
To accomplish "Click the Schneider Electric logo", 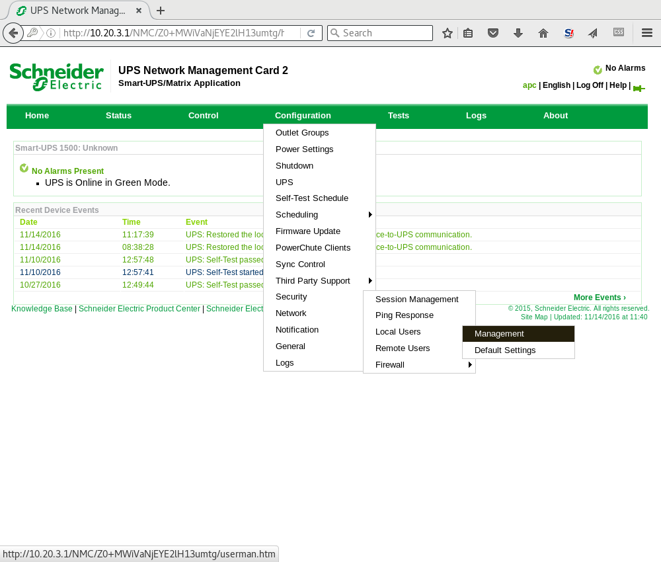I will 56,76.
